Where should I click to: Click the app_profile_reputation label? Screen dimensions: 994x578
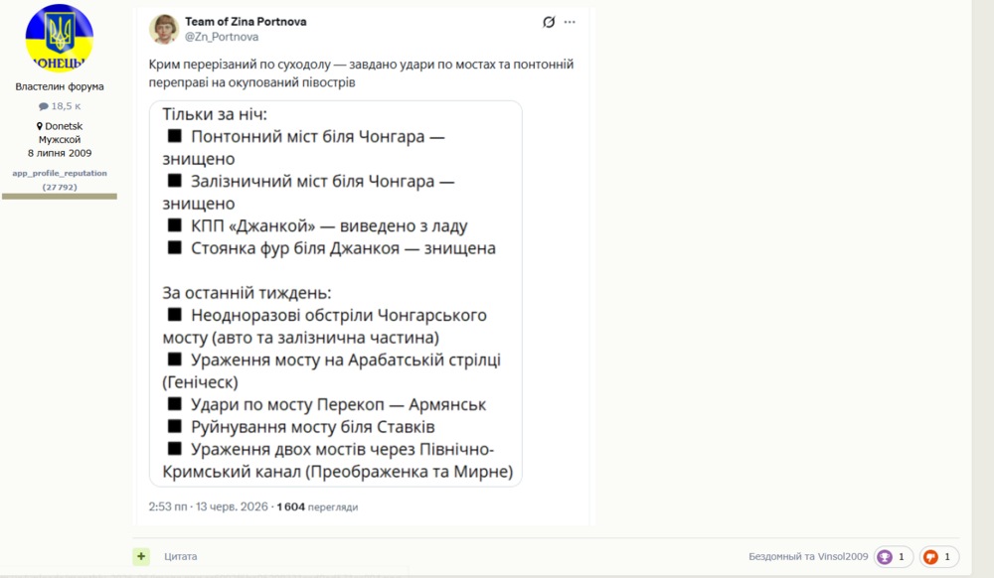pyautogui.click(x=60, y=173)
